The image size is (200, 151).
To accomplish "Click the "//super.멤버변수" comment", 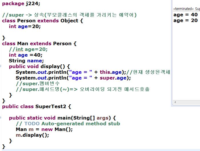I will (38, 84).
